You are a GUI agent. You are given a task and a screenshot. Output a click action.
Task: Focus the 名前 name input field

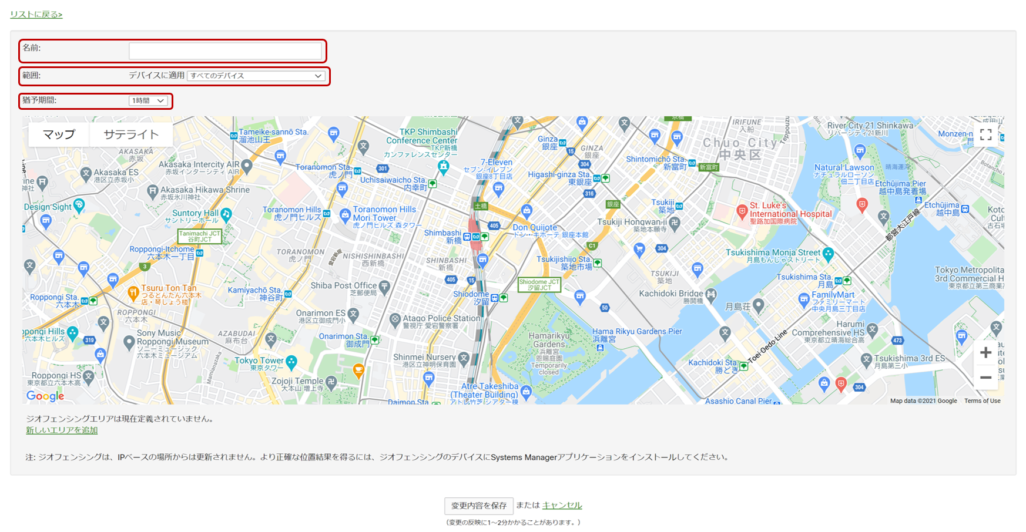click(x=226, y=51)
